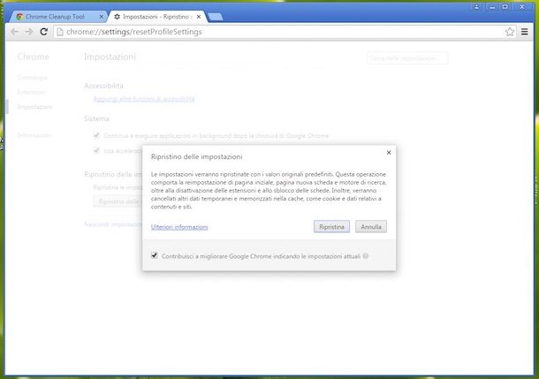Click the gear icon on the Impostazioni tab
The image size is (539, 379).
click(x=118, y=17)
